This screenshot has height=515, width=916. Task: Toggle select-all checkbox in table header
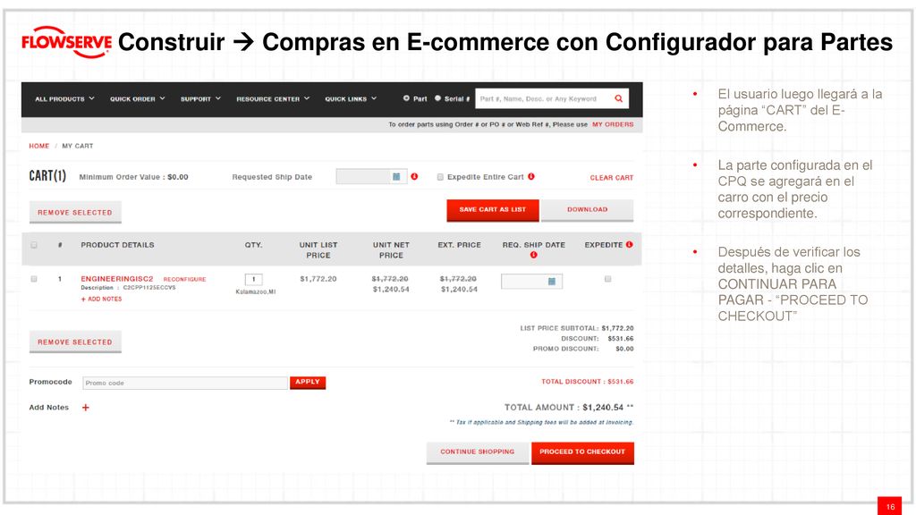click(34, 245)
